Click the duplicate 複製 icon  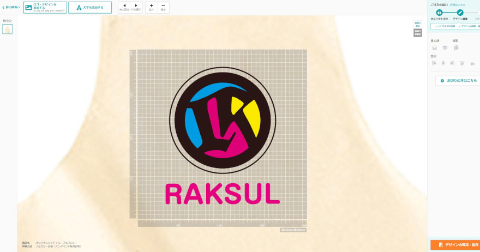click(x=456, y=48)
